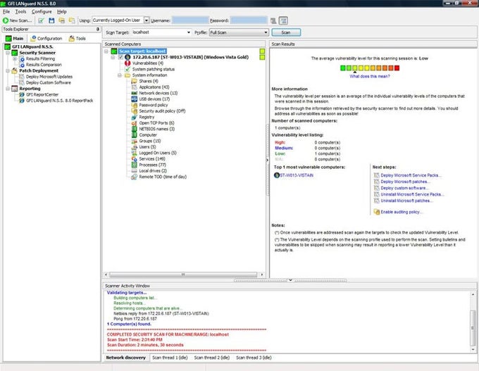
Task: Pin the Tools Explorer panel
Action: click(98, 29)
